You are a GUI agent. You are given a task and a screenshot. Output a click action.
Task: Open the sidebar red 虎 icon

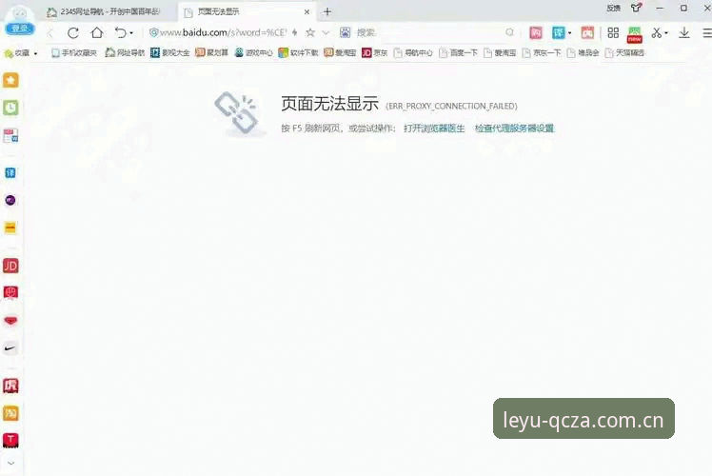tap(10, 386)
